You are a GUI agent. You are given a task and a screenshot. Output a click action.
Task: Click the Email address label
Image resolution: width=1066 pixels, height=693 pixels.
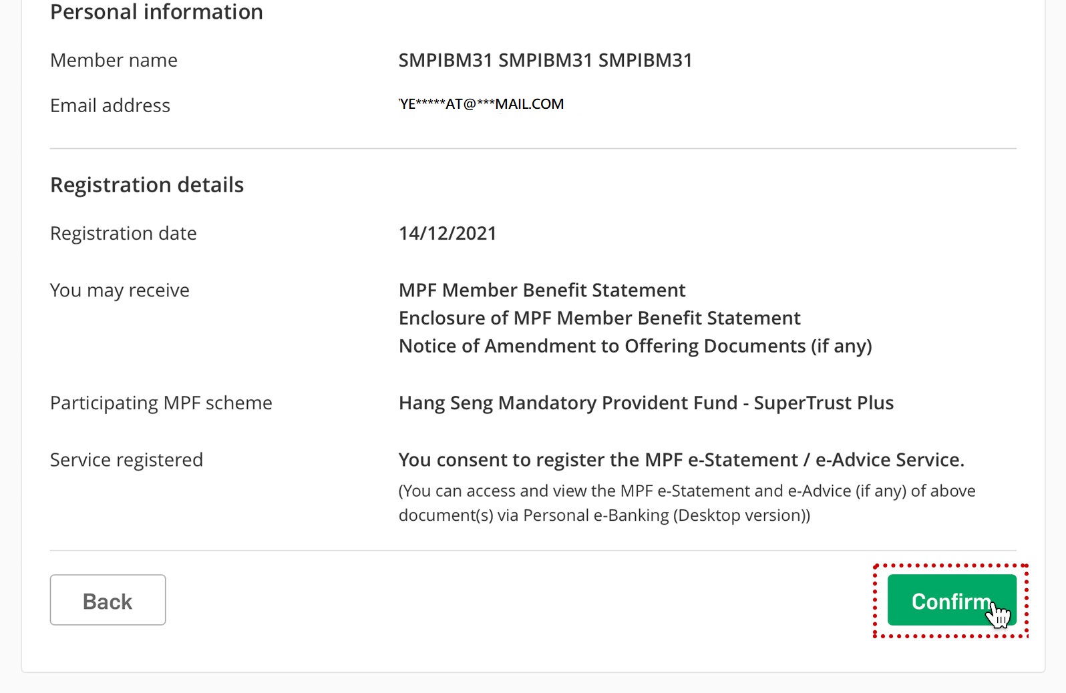point(110,105)
